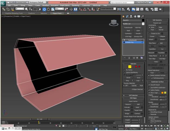This screenshot has height=131, width=170.
Task: Open the Utilities hammer panel icon
Action: point(143,17)
